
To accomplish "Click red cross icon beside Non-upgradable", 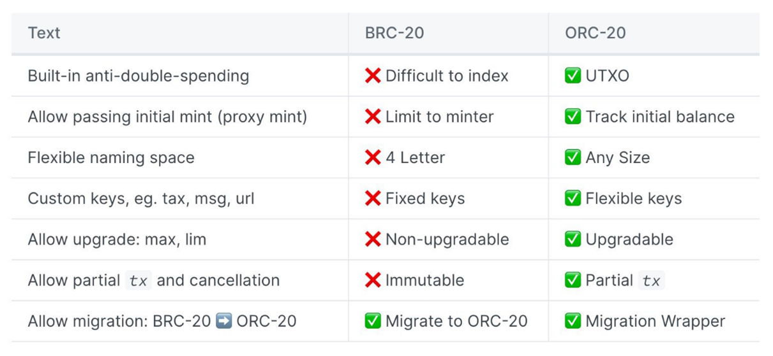I will (x=373, y=239).
